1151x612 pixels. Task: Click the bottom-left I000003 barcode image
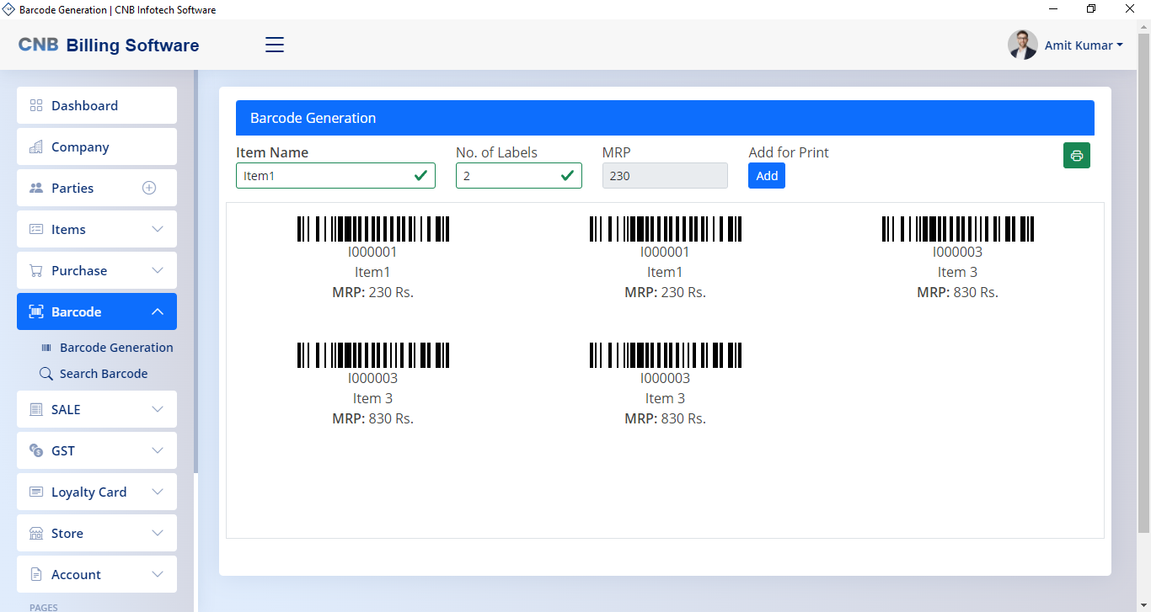372,355
